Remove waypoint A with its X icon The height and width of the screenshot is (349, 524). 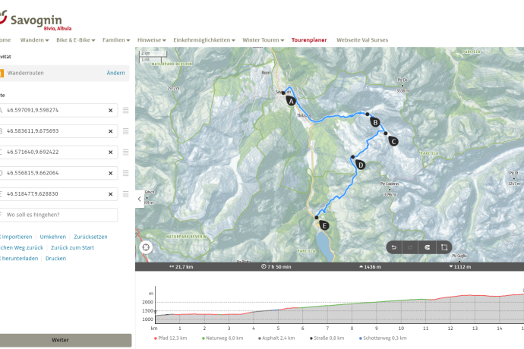(110, 110)
